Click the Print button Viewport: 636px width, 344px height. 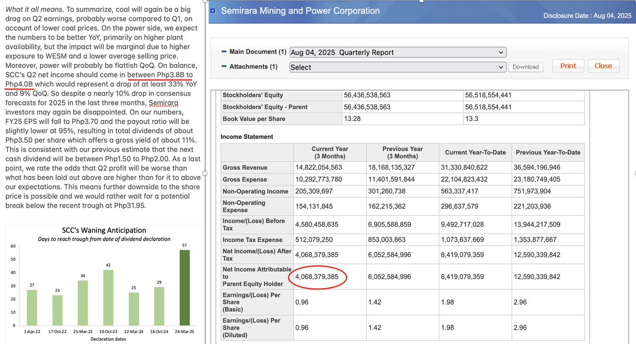(568, 66)
